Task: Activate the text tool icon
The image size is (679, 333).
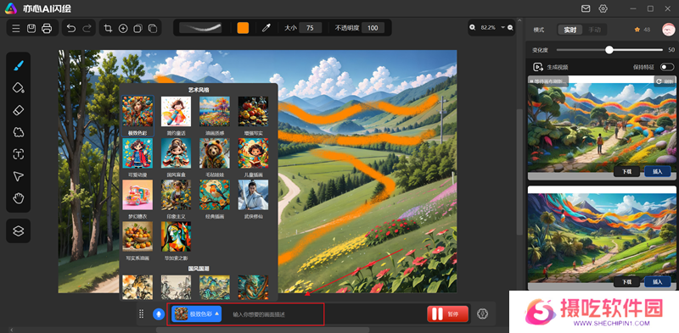Action: pyautogui.click(x=18, y=154)
